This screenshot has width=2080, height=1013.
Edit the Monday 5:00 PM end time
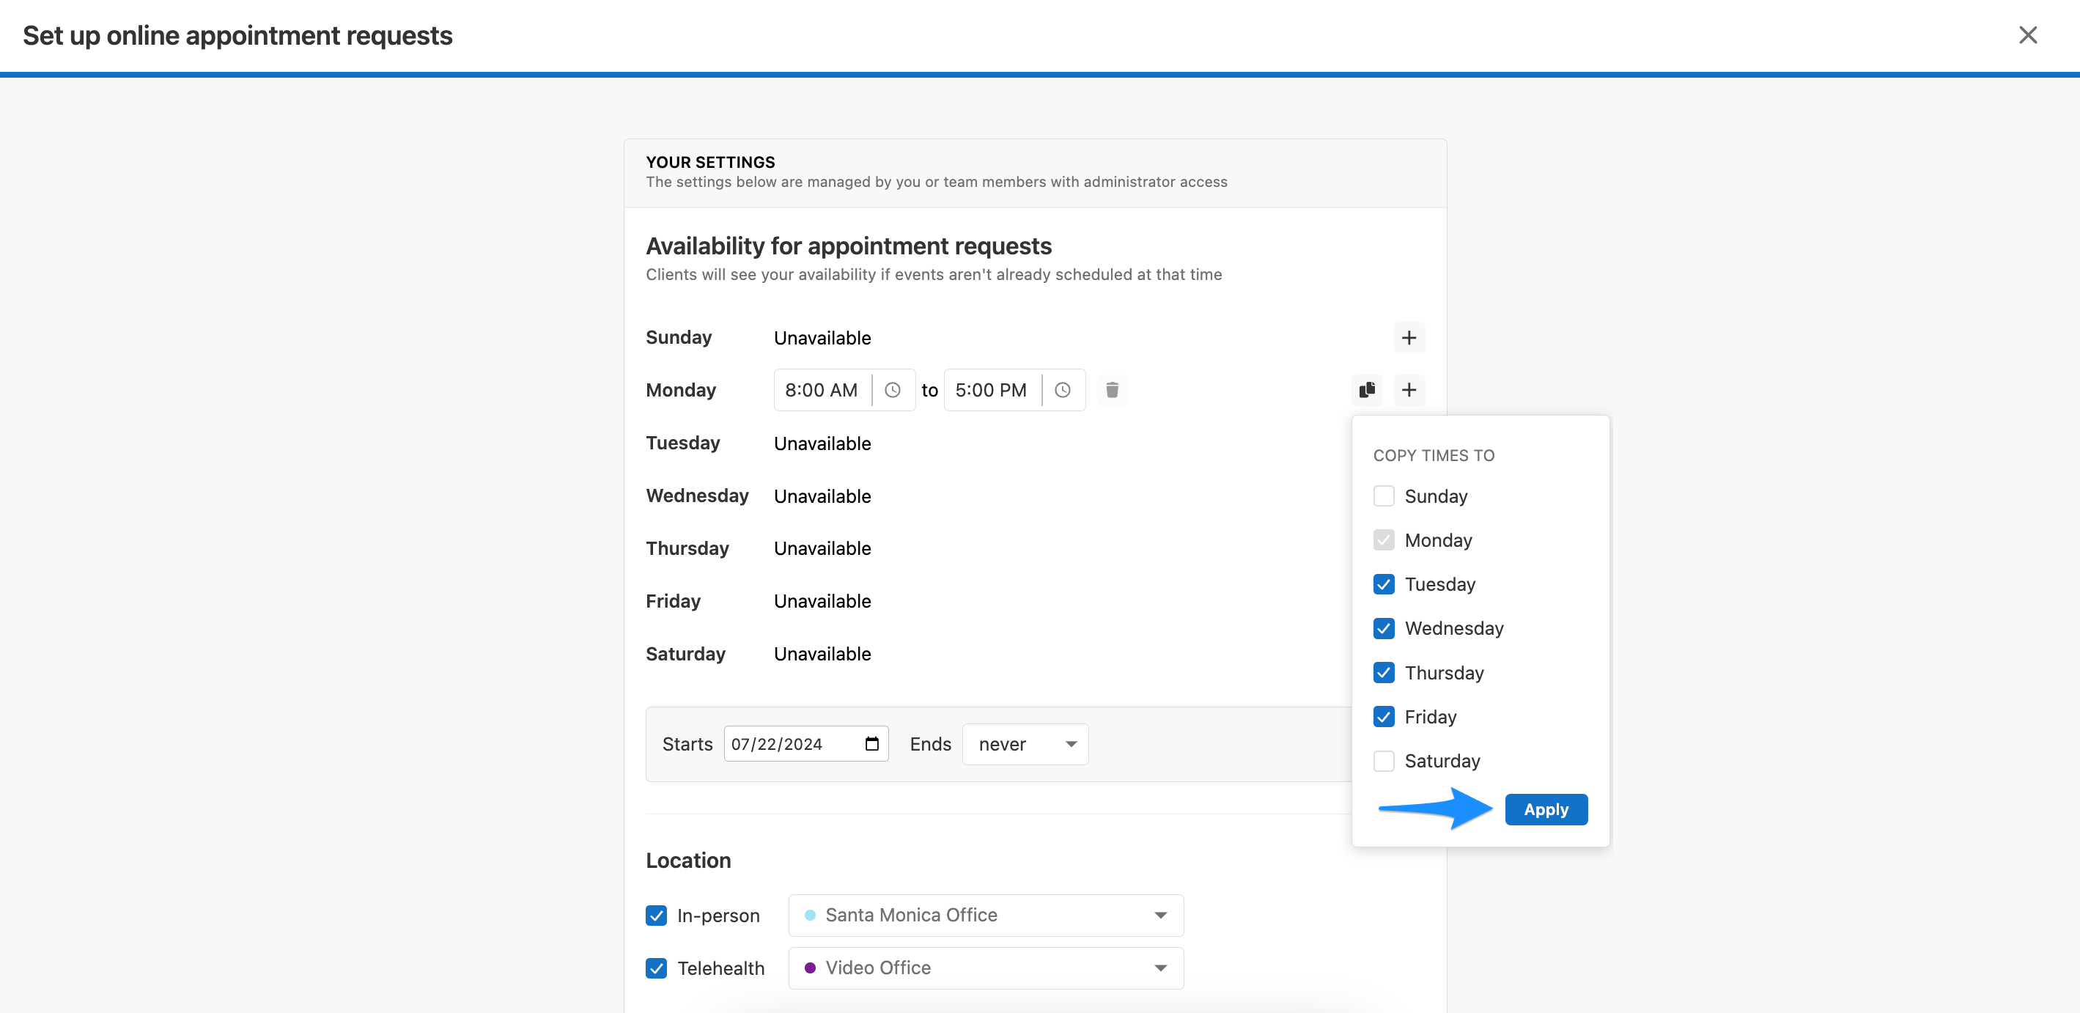(x=992, y=390)
